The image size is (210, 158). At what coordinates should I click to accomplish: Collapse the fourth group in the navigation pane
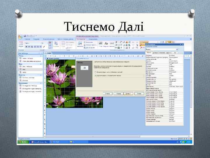(x=41, y=83)
